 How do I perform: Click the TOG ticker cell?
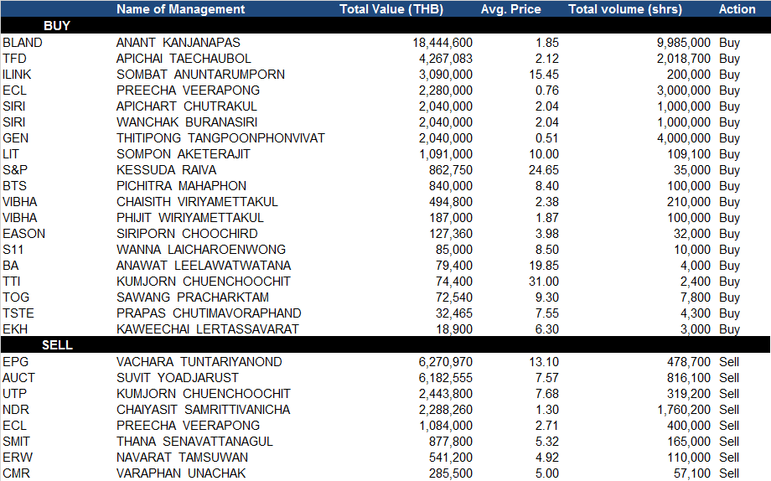[x=16, y=297]
